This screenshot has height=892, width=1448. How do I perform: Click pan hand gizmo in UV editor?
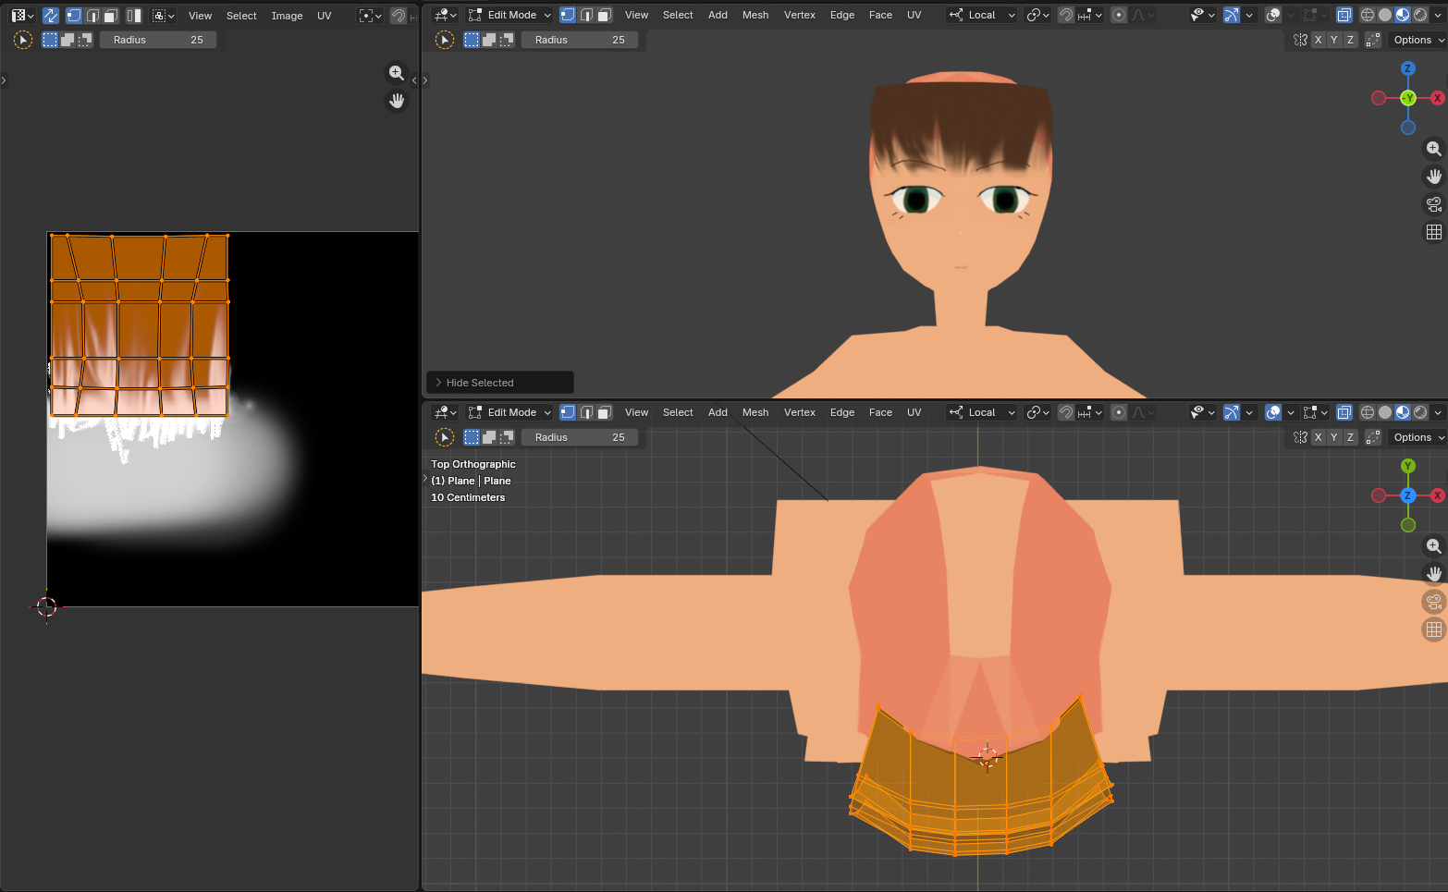click(x=397, y=101)
